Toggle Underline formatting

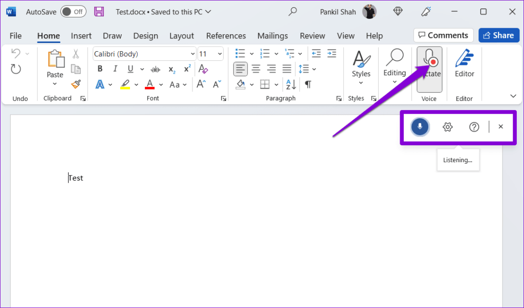point(130,69)
